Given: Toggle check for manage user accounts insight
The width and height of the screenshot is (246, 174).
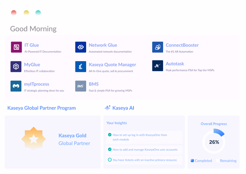Looking at the screenshot, I should click(x=110, y=149).
